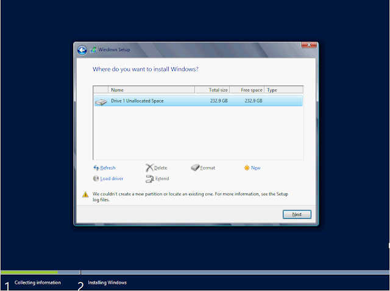Screen dimensions: 390x291
Task: Sort by the Total size column header
Action: pos(212,90)
